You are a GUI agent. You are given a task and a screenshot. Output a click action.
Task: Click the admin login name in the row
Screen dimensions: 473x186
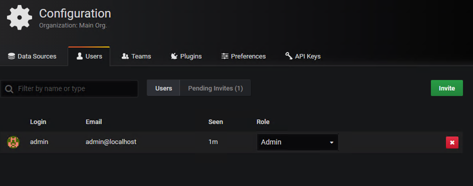(x=39, y=142)
